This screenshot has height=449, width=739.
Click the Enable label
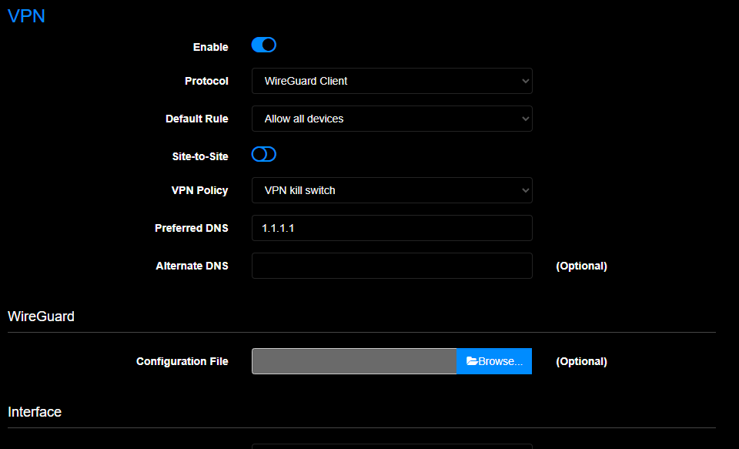coord(211,47)
